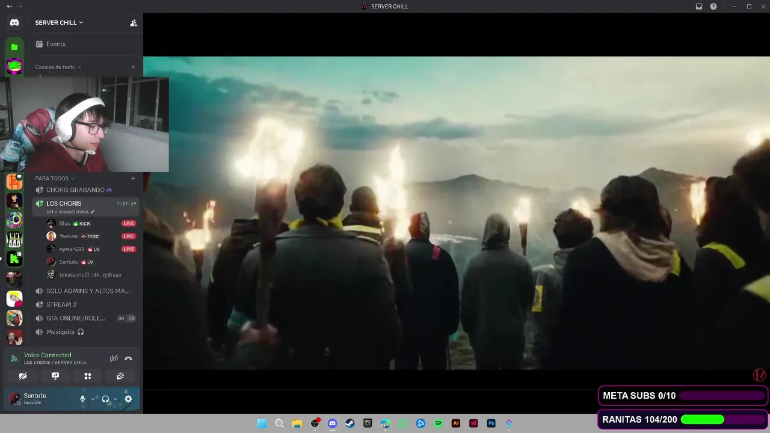Open Voice Connected connection details

[x=48, y=355]
